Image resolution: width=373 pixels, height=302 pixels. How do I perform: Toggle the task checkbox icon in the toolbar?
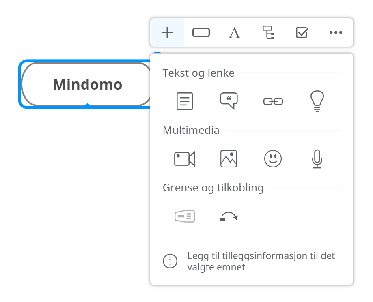302,32
